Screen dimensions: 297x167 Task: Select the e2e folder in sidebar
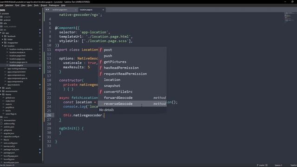click(x=5, y=23)
